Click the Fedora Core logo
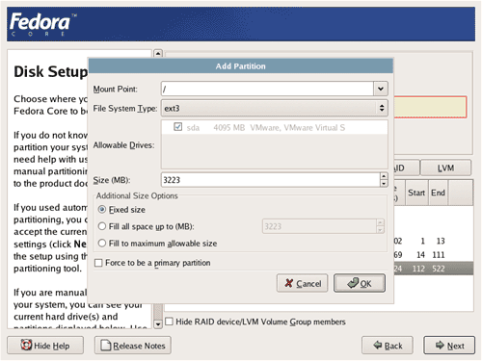Screen dimensions: 482x361 tap(42, 24)
